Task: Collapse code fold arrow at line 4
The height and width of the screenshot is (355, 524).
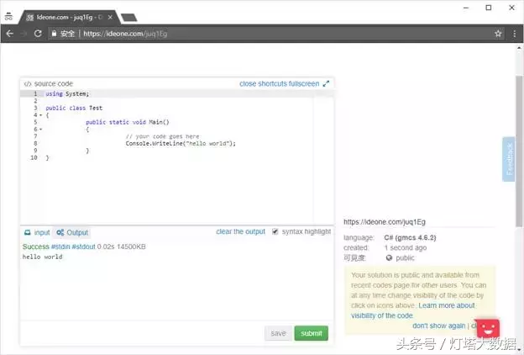Action: 40,115
